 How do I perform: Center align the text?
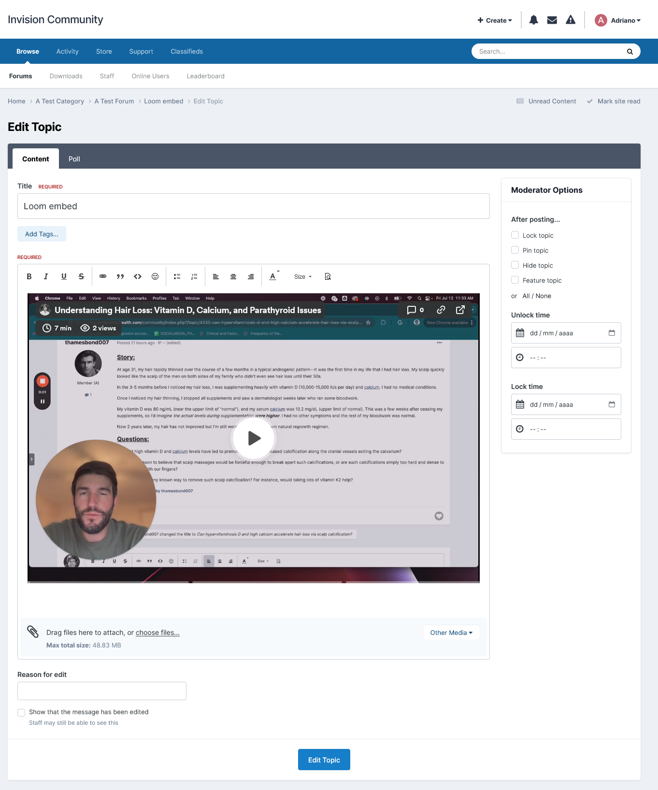coord(233,276)
